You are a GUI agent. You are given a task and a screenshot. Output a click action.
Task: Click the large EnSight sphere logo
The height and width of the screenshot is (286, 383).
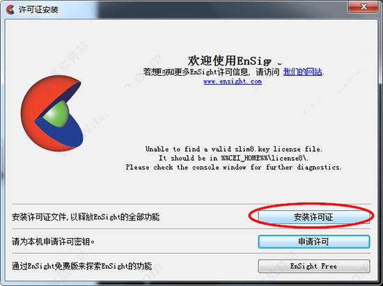[52, 113]
